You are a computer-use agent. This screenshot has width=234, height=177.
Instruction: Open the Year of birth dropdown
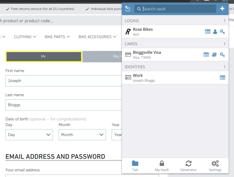(x=117, y=135)
